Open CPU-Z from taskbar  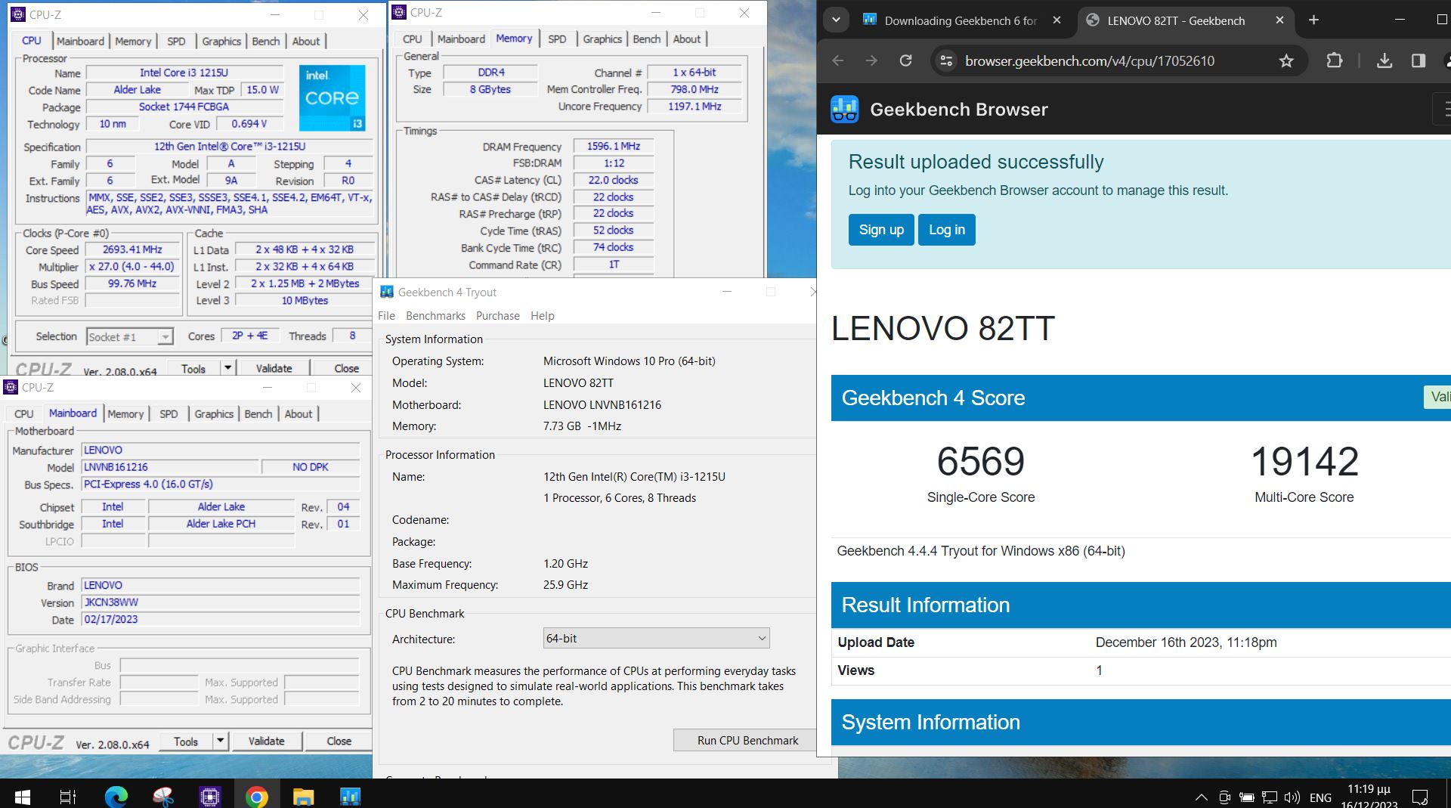click(209, 796)
